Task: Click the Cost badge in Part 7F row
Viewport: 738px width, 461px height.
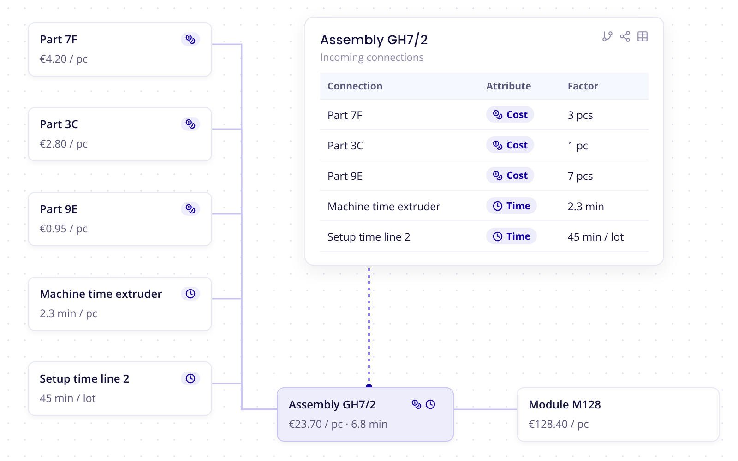Action: click(510, 114)
